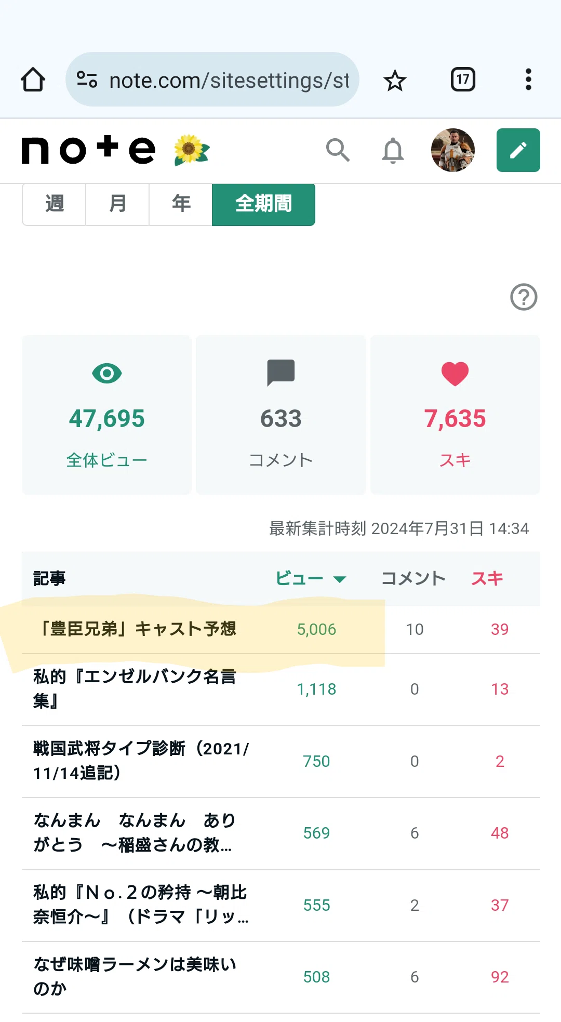Viewport: 561px width, 1022px height.
Task: Open article なぜ味噌ラーメンは美味いのか
Action: [135, 977]
